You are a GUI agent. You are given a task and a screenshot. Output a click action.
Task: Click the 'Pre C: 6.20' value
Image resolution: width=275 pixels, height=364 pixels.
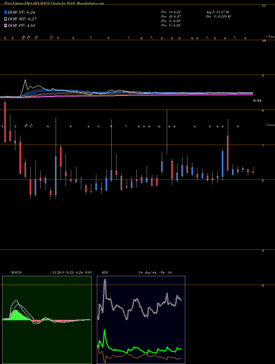click(x=171, y=25)
